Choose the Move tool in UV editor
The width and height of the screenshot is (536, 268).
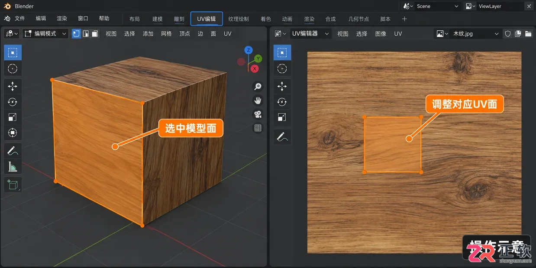(282, 87)
